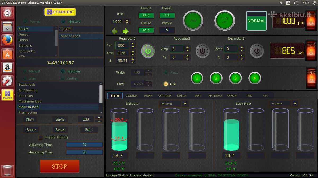Toggle the Regulator1 green power button

[x=148, y=51]
